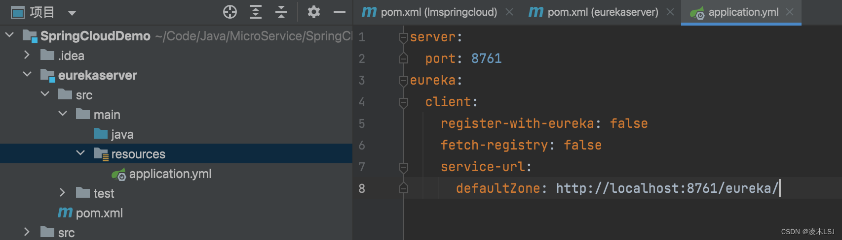Fold the service-url block on line 7
This screenshot has height=240, width=842.
(x=404, y=167)
